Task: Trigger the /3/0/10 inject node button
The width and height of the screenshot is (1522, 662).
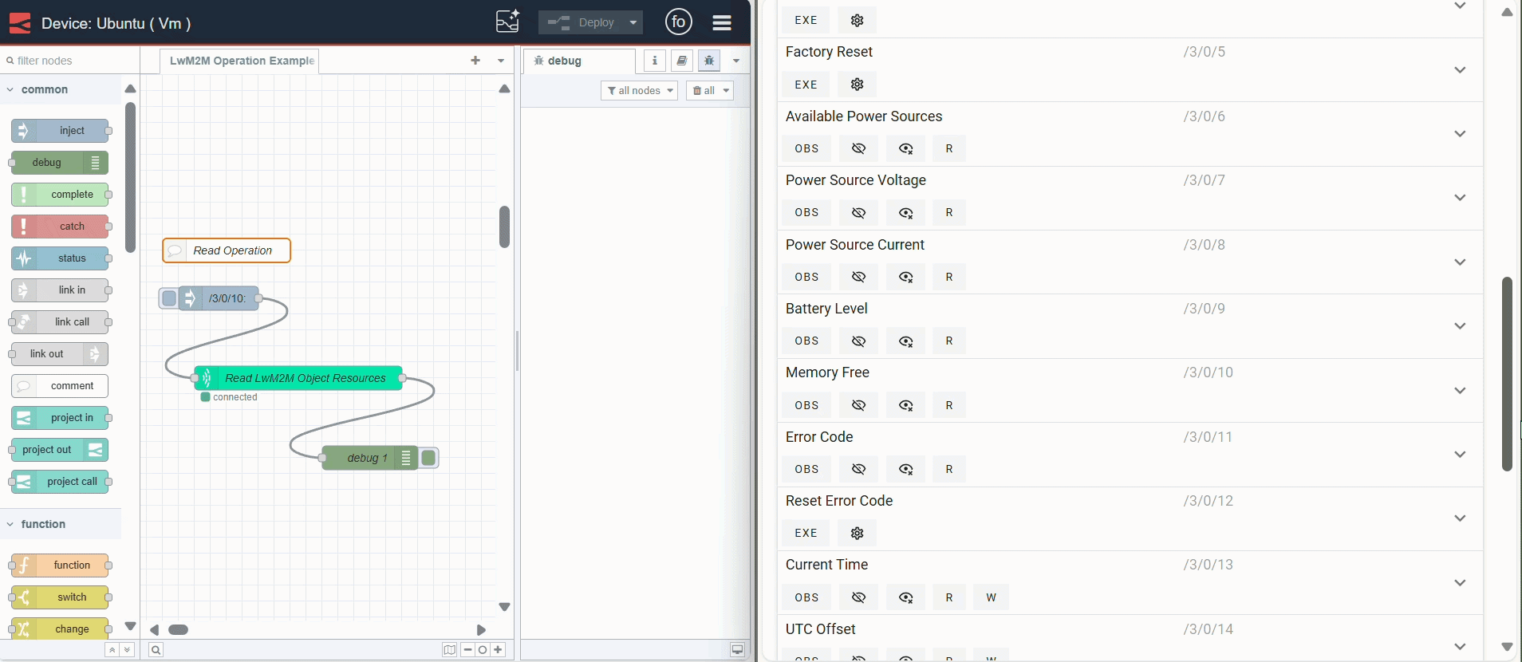Action: [169, 298]
